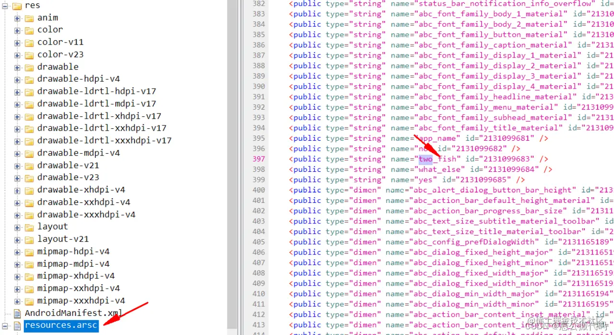Click abc_action_bar_progress_bar_size on line 402

(488, 211)
